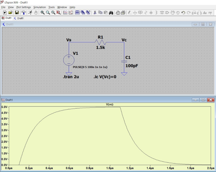This screenshot has width=216, height=172.
Task: Click the R1 resistor symbol in schematic
Action: click(x=100, y=42)
